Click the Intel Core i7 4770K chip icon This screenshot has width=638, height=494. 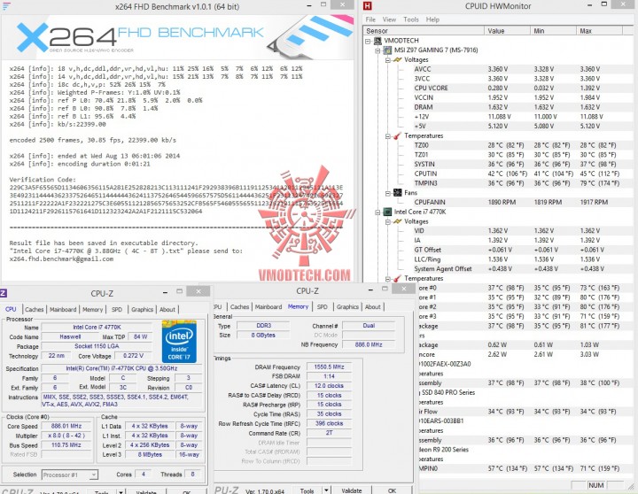pos(387,212)
